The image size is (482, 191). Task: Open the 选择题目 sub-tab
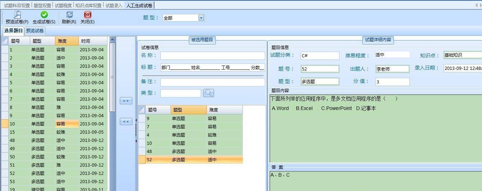[x=14, y=31]
